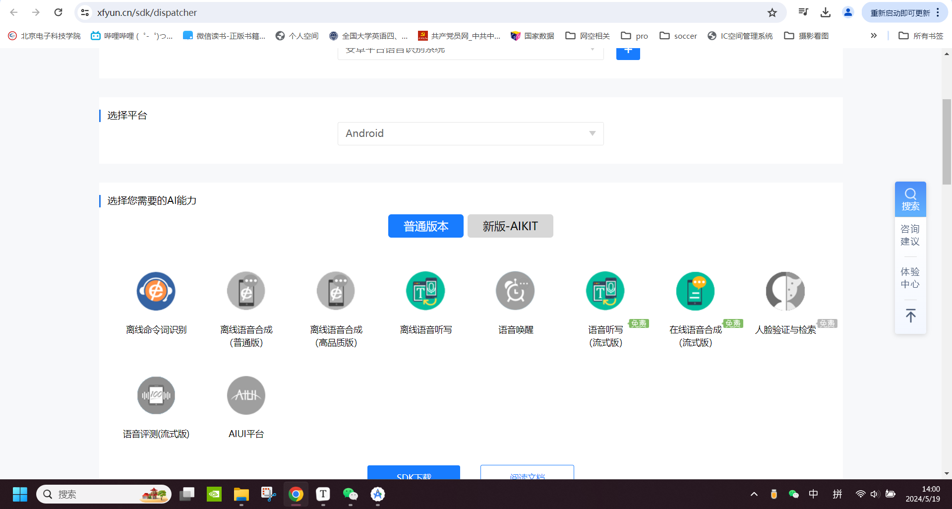Image resolution: width=952 pixels, height=509 pixels.
Task: Open the 个人空间 bookmark
Action: pos(297,36)
